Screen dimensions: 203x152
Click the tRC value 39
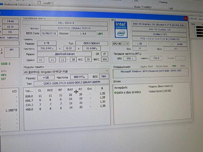pyautogui.click(x=88, y=59)
